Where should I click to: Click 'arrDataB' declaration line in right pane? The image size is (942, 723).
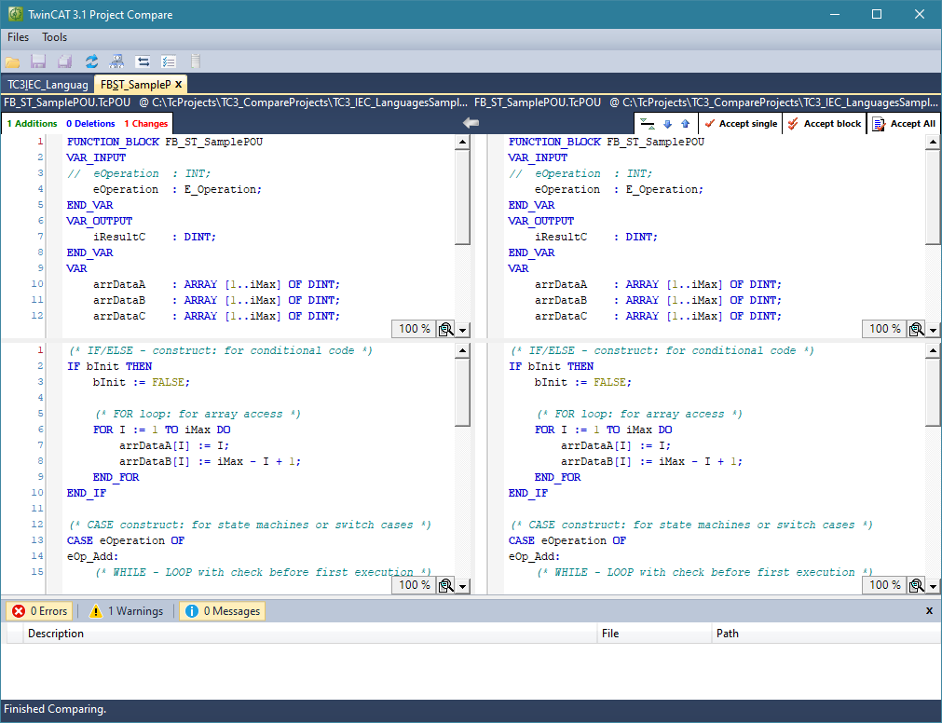(x=658, y=300)
